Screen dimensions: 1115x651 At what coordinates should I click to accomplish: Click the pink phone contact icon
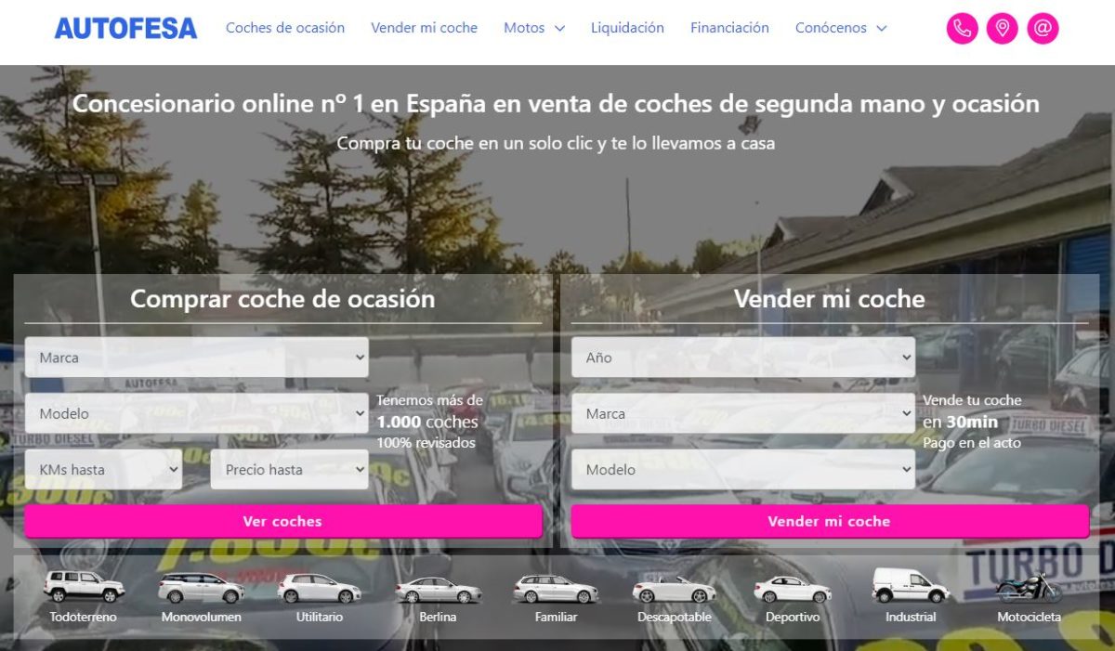[x=962, y=28]
